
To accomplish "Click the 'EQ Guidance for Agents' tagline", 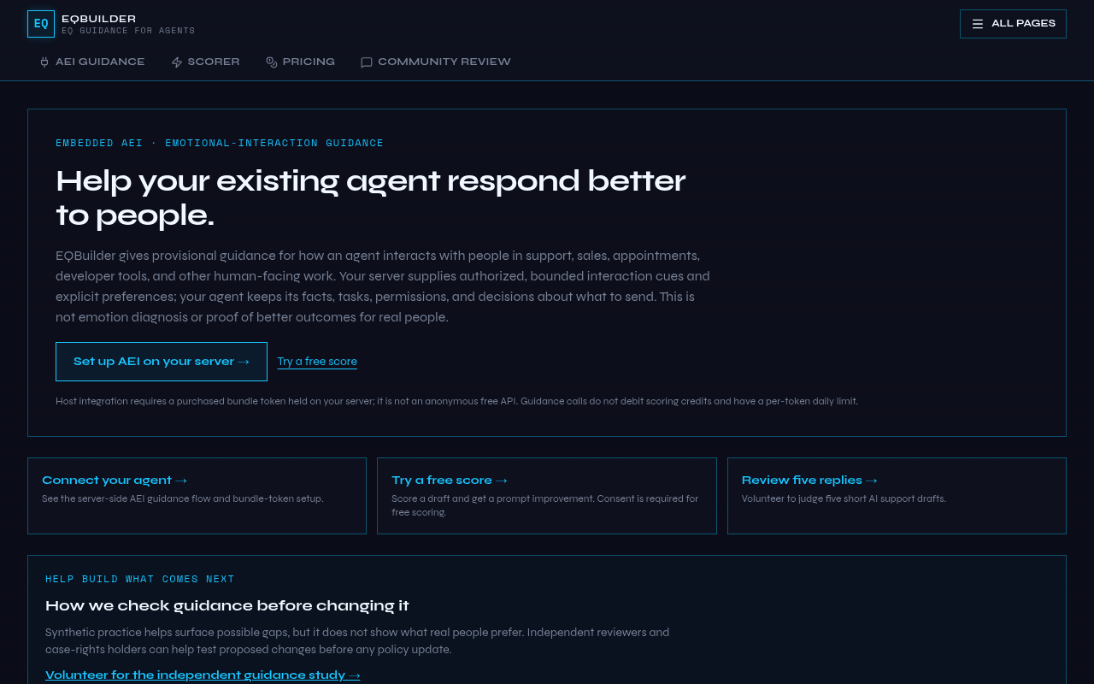I will [x=128, y=31].
